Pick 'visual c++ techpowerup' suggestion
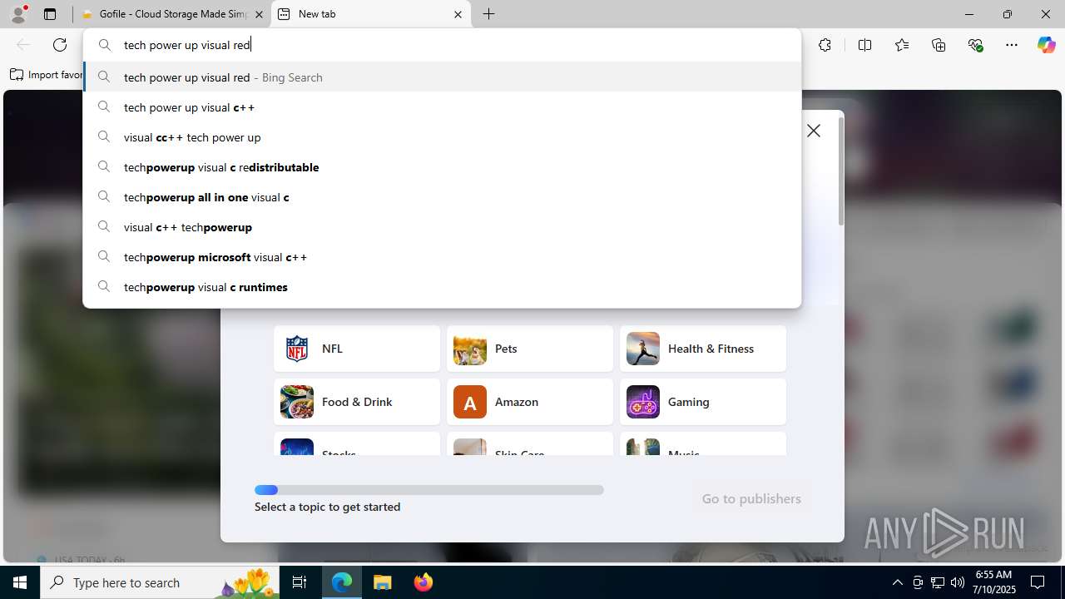This screenshot has height=599, width=1065. tap(442, 227)
